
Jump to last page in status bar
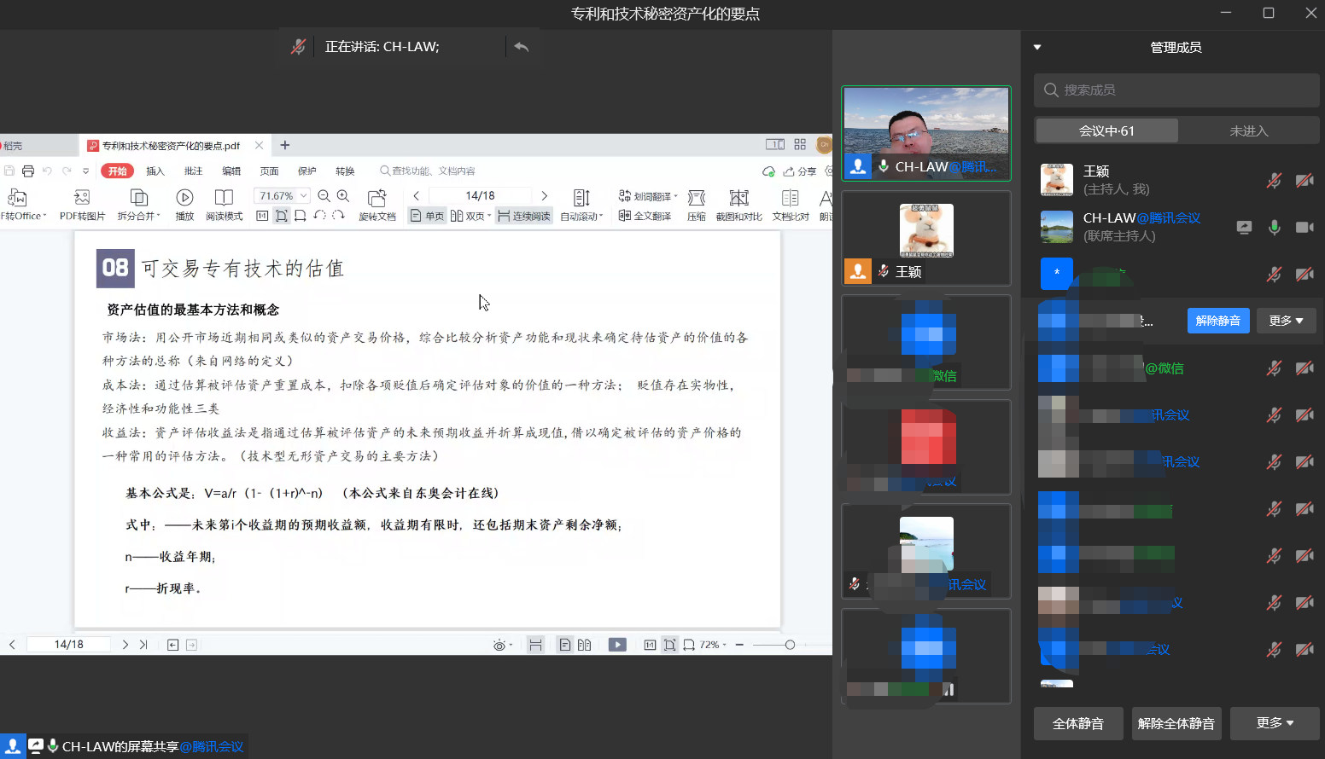(143, 645)
